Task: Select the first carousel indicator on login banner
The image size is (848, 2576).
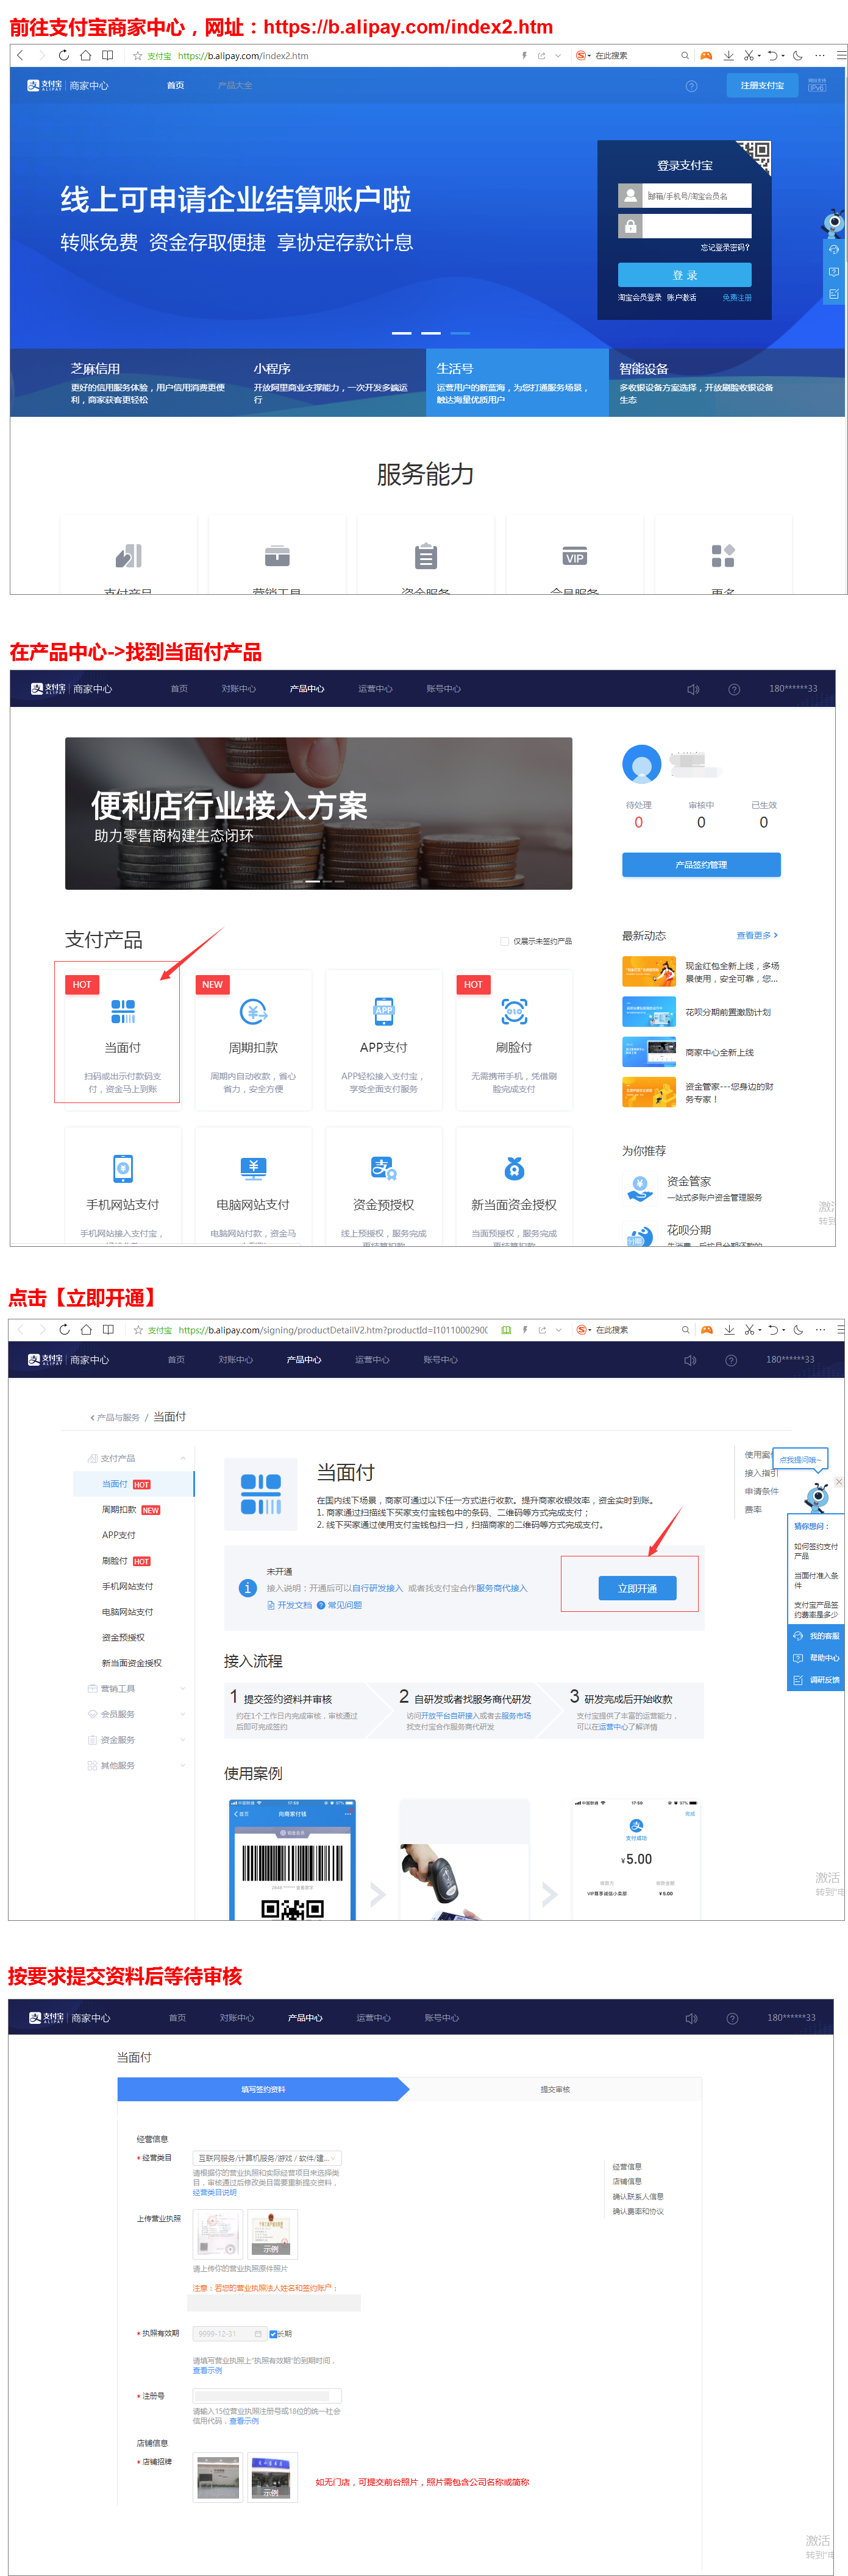Action: 401,333
